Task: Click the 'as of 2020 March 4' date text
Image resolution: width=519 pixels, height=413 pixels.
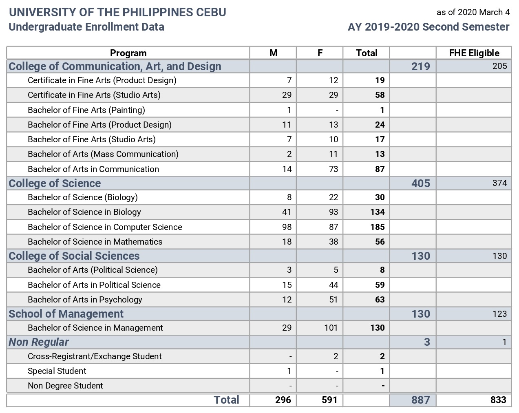Action: pos(473,12)
